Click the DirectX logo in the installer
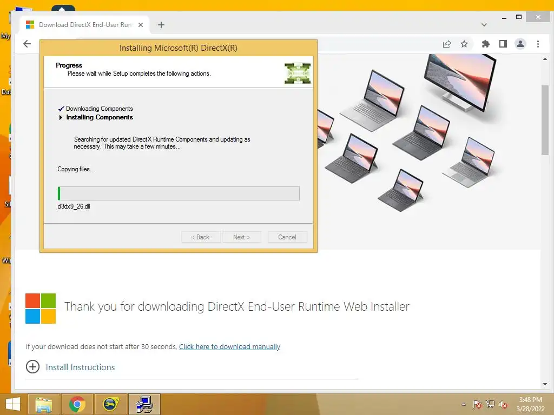The image size is (554, 415). coord(298,73)
